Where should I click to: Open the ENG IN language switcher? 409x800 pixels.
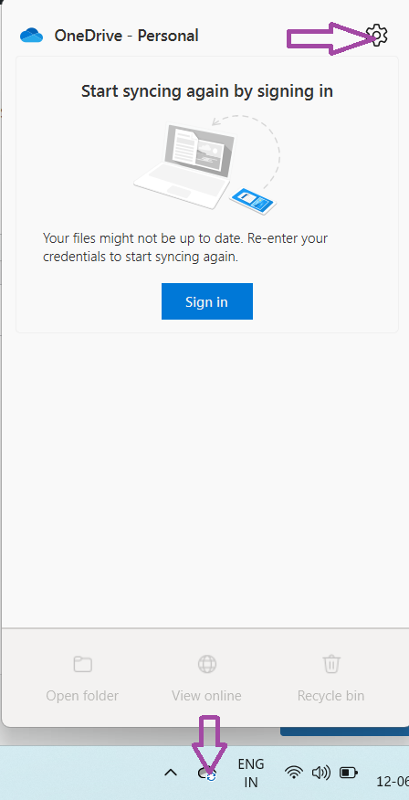click(x=251, y=773)
